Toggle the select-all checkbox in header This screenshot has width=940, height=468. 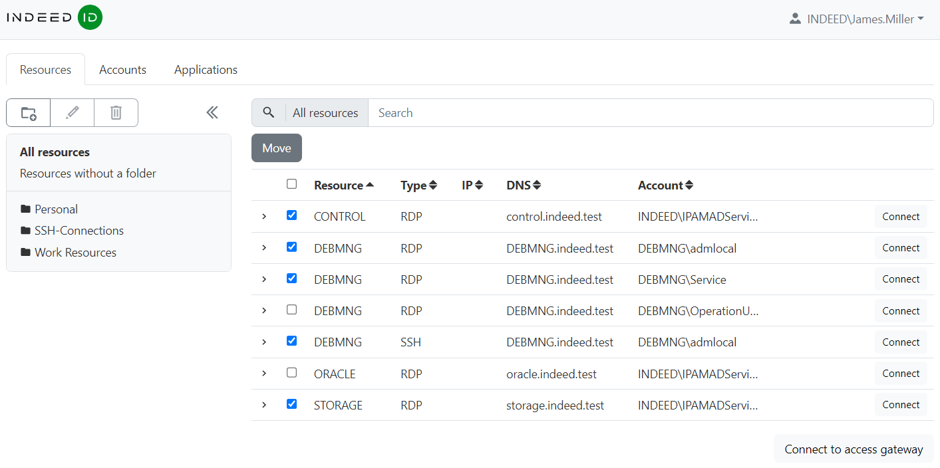pyautogui.click(x=291, y=184)
